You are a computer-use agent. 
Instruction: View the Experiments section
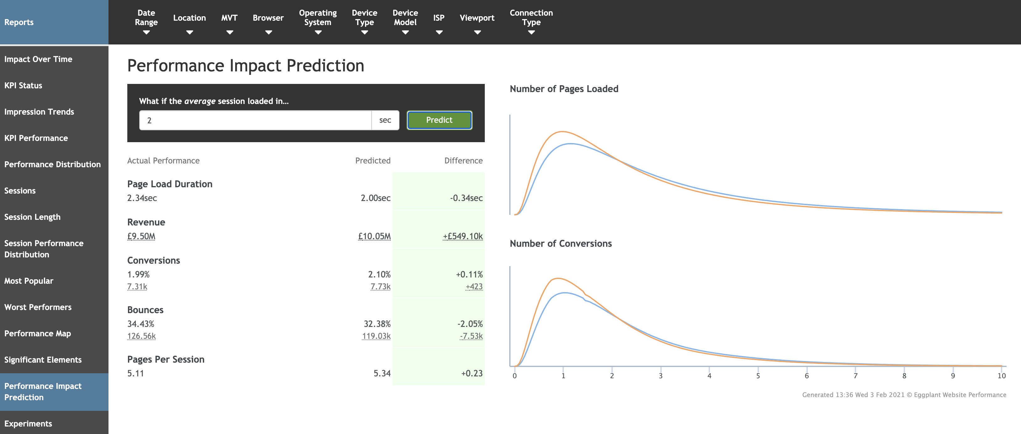[28, 423]
